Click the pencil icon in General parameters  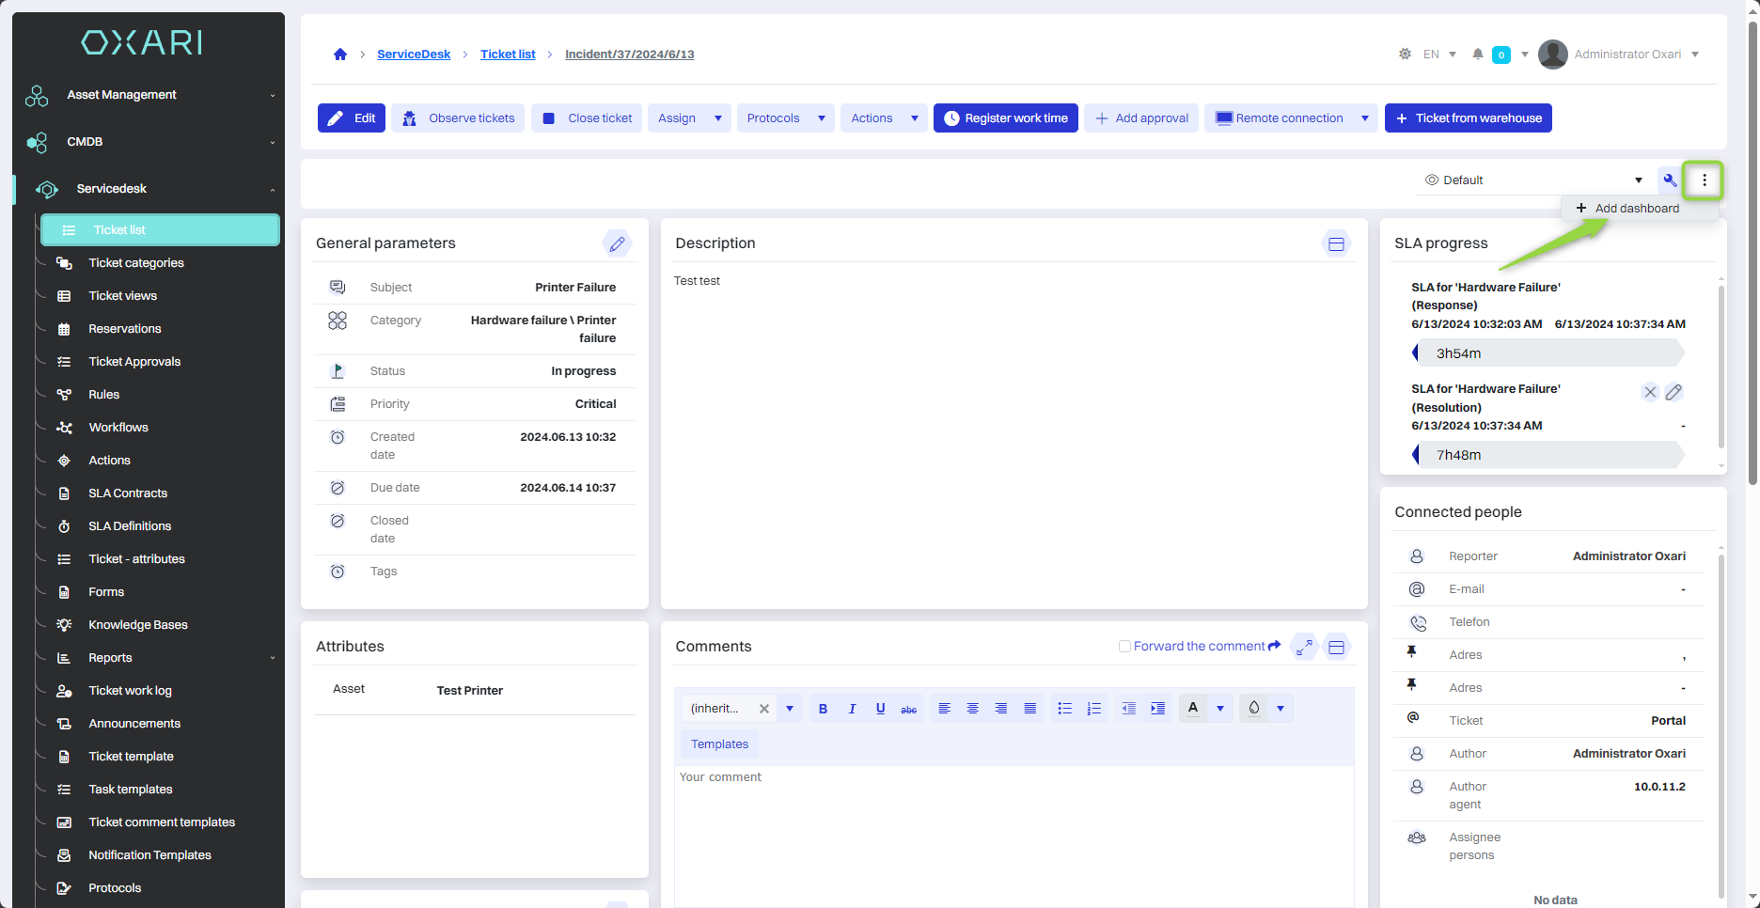tap(617, 243)
